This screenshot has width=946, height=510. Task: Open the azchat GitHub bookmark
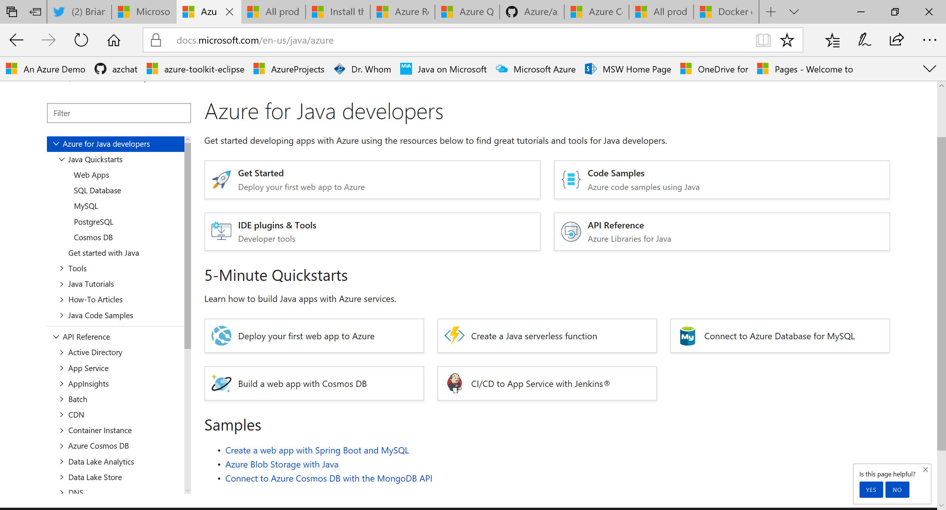click(x=116, y=69)
